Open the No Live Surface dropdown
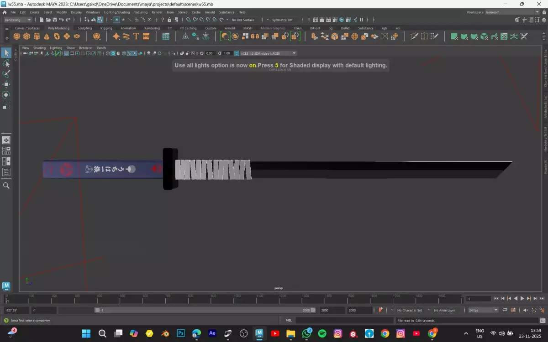The image size is (548, 342). point(244,20)
